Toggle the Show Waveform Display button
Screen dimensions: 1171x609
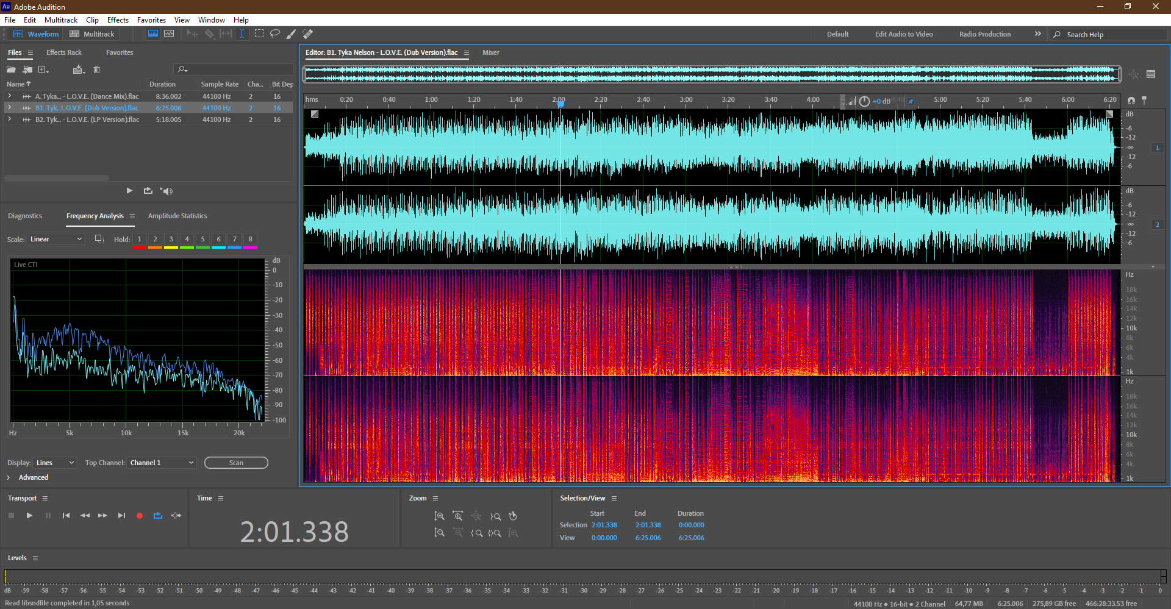pyautogui.click(x=153, y=34)
